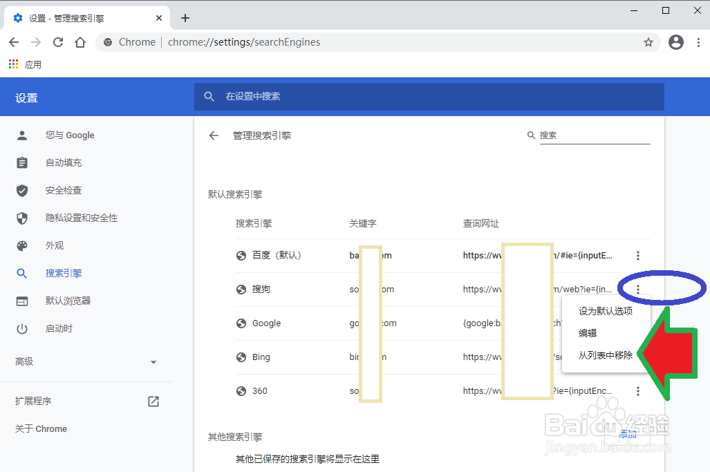Click the 搜狗 engine name

click(x=261, y=289)
